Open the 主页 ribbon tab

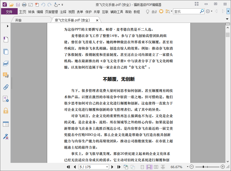point(22,12)
